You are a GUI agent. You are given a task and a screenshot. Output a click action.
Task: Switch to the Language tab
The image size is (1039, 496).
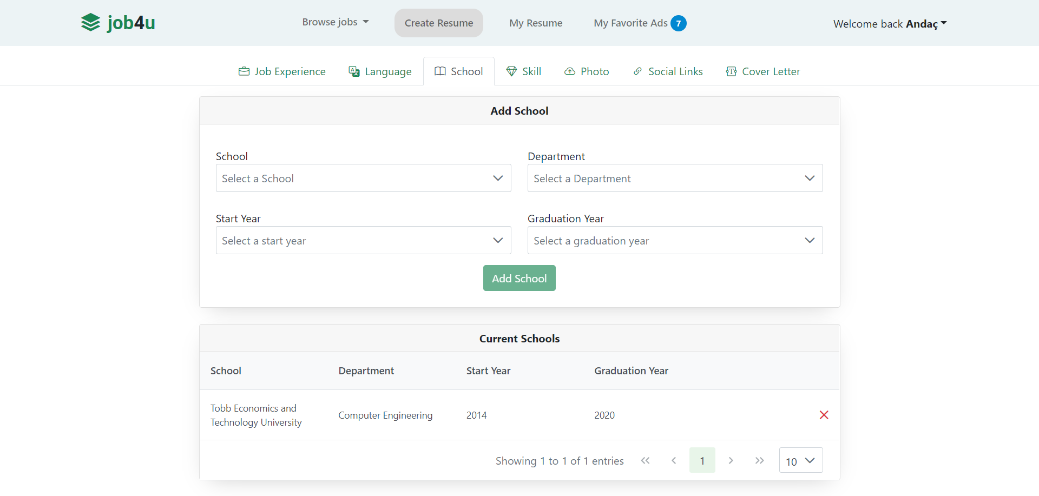click(x=380, y=71)
